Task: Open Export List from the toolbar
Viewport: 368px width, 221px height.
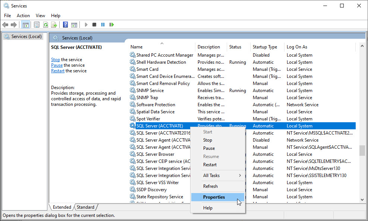Action: (54, 25)
